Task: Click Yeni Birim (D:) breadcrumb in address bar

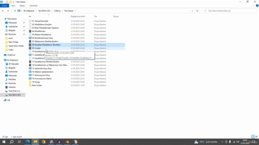Action: (44, 11)
